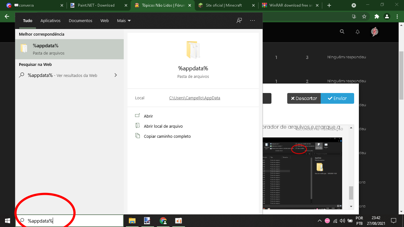Open the three-dots options in search panel
Viewport: 404px width, 227px height.
[x=252, y=20]
